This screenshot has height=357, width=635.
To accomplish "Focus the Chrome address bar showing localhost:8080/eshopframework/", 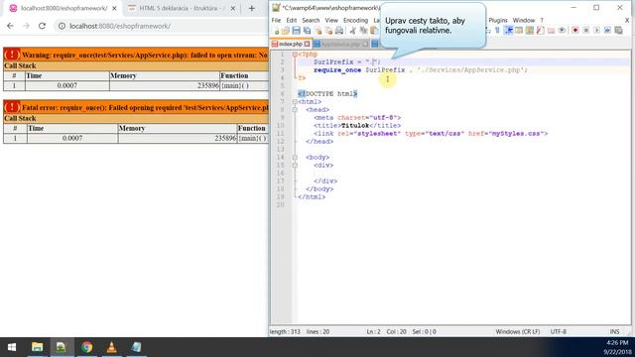I will tap(162, 26).
